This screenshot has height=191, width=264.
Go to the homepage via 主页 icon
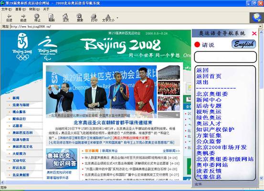pyautogui.click(x=65, y=18)
